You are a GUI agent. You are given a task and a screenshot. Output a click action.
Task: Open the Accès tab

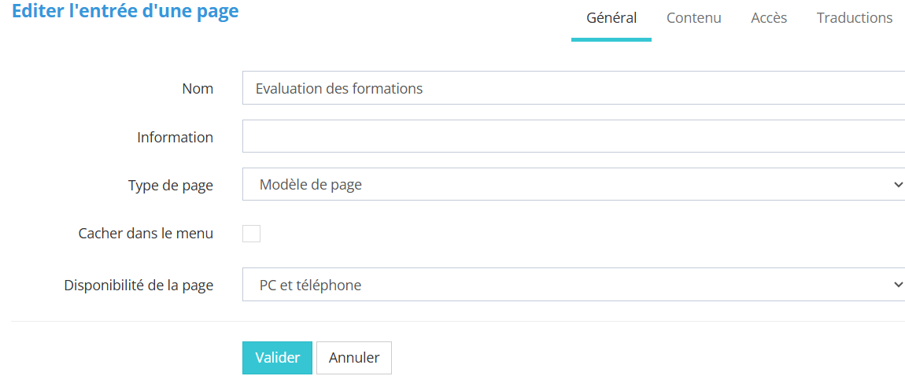click(x=769, y=18)
